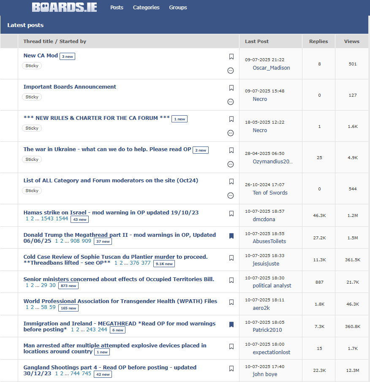The image size is (370, 382).
Task: View dmcdona's profile in Last Post column
Action: coord(264,219)
